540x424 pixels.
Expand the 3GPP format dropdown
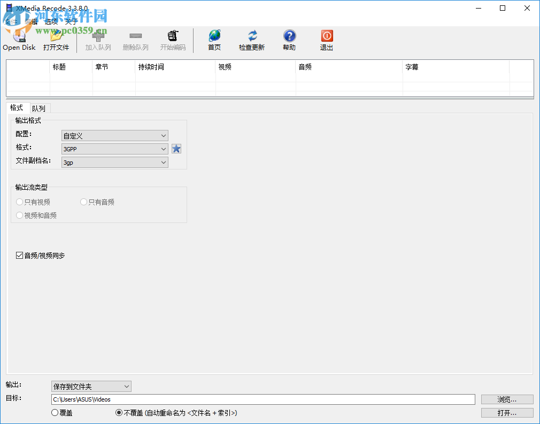(114, 148)
